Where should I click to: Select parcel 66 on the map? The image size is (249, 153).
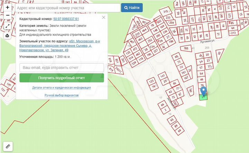click(162, 105)
